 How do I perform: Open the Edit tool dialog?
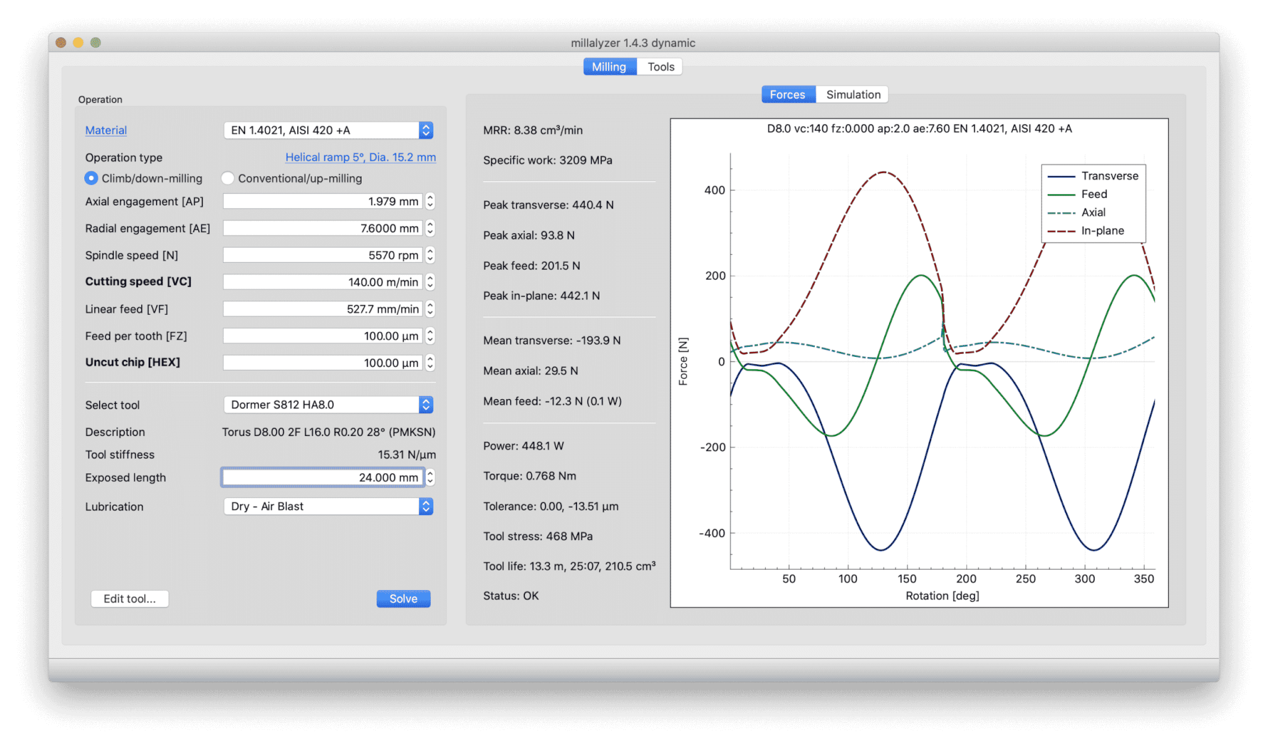(x=131, y=598)
